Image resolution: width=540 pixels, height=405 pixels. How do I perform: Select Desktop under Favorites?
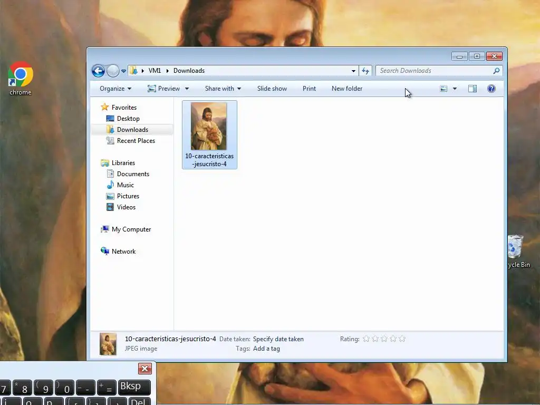tap(128, 119)
